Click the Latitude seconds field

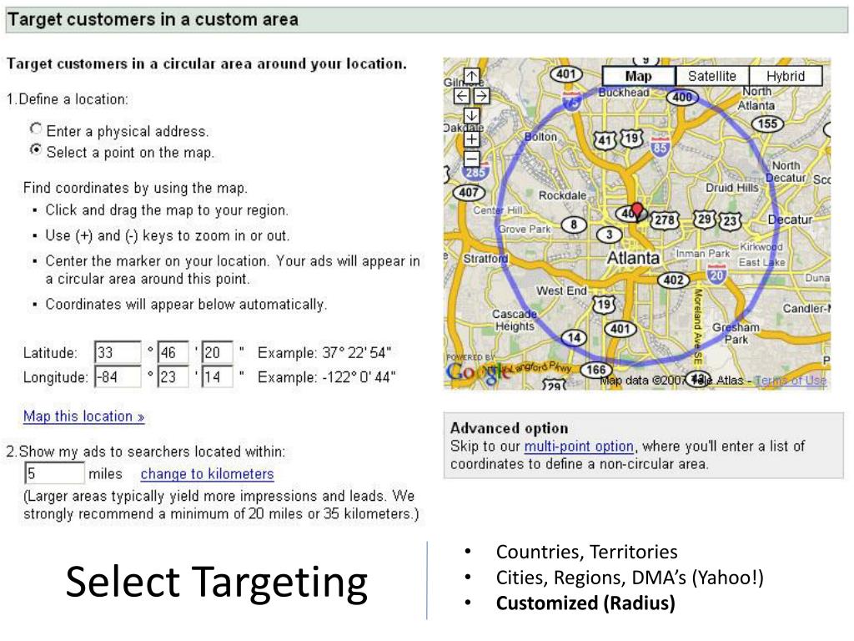click(x=217, y=353)
